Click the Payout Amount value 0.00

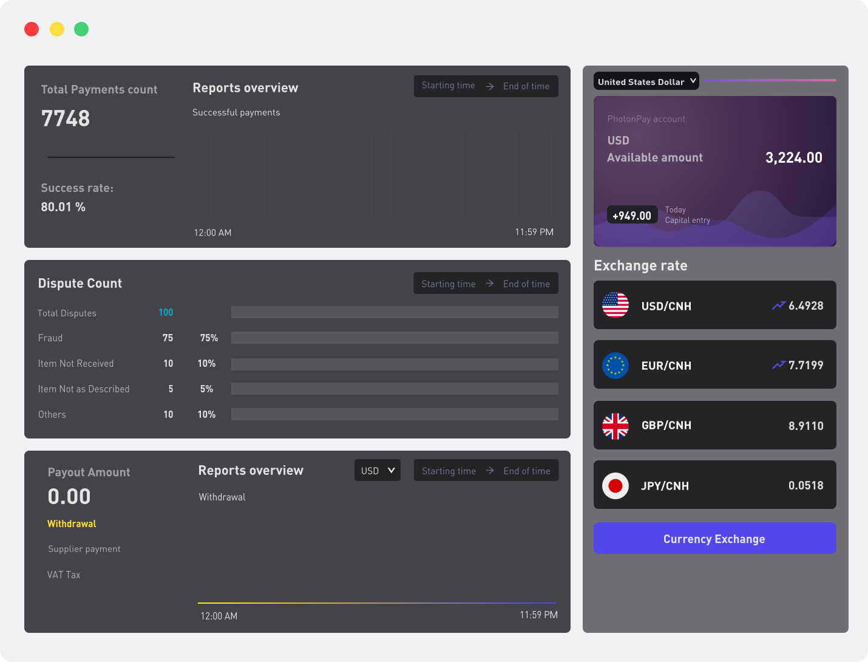[x=69, y=496]
